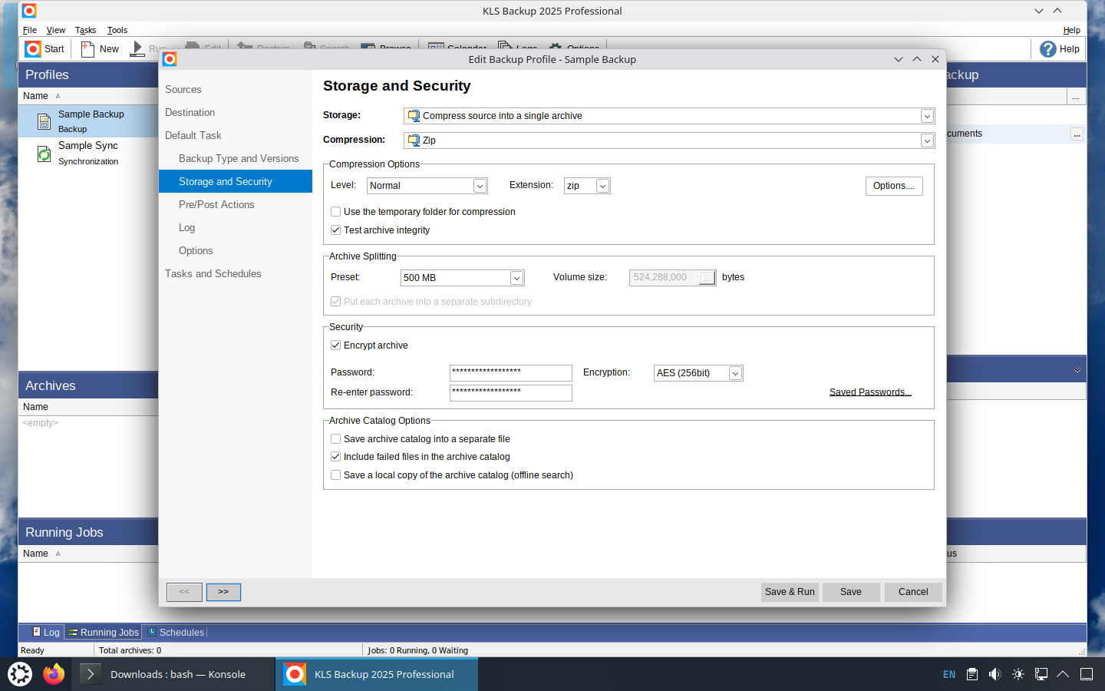This screenshot has width=1105, height=691.
Task: Open the clipboard tray icon
Action: pyautogui.click(x=972, y=674)
